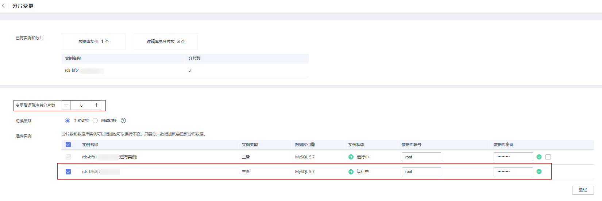The width and height of the screenshot is (602, 201).
Task: Decrease shard count with the minus button
Action: 66,105
